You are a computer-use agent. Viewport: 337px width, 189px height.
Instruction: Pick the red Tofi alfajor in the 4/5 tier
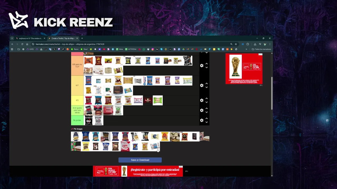pos(108,100)
